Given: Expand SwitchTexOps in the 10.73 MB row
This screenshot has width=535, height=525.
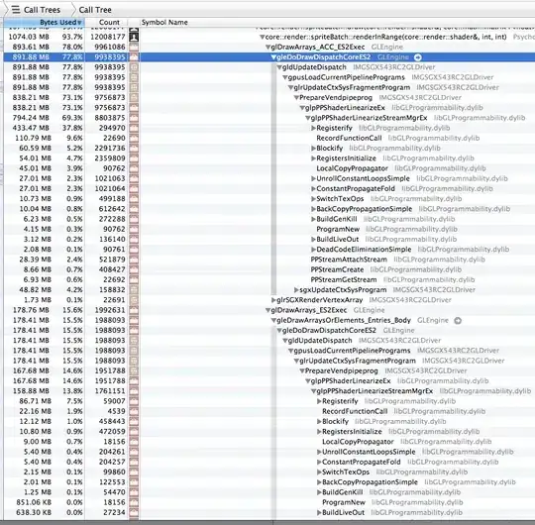Looking at the screenshot, I should tap(313, 199).
